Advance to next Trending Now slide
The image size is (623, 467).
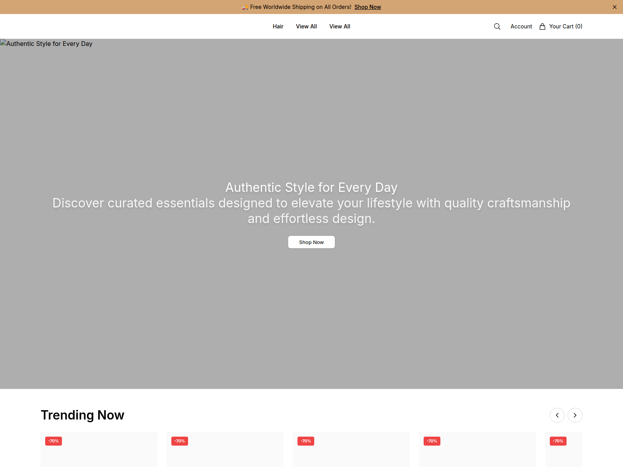[575, 415]
